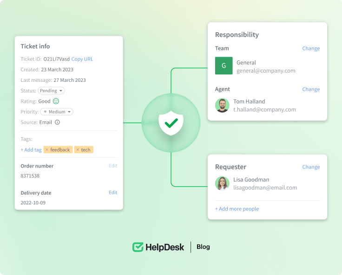342x275 pixels.
Task: Click t.halland@company.com email
Action: click(264, 109)
